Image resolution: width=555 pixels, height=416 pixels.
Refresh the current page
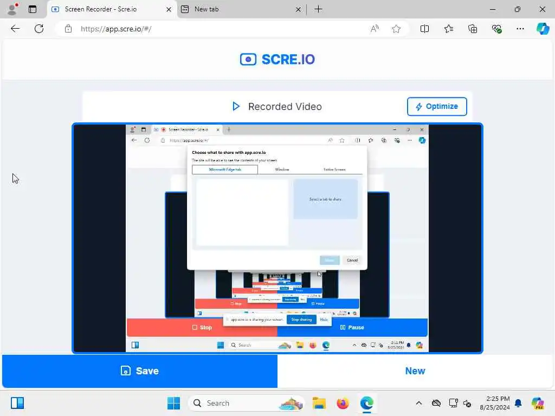tap(39, 29)
